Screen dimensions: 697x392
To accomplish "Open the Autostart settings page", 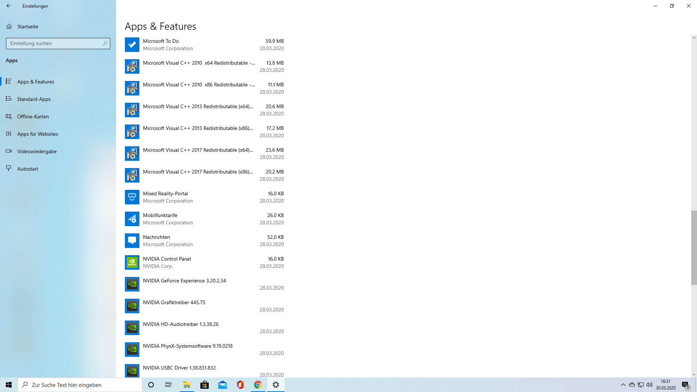I will tap(28, 169).
